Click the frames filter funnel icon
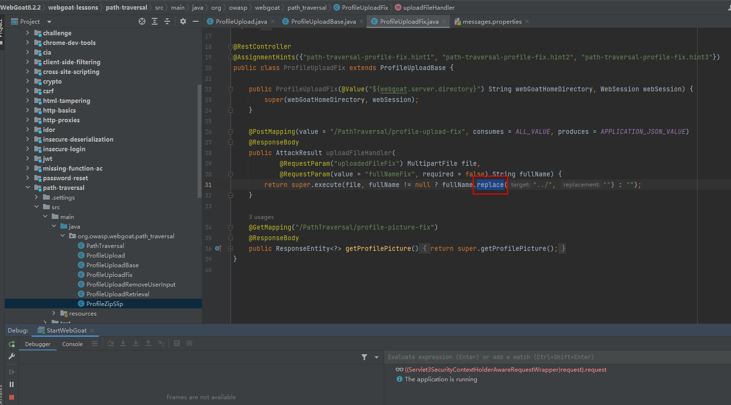The width and height of the screenshot is (731, 405). 364,357
